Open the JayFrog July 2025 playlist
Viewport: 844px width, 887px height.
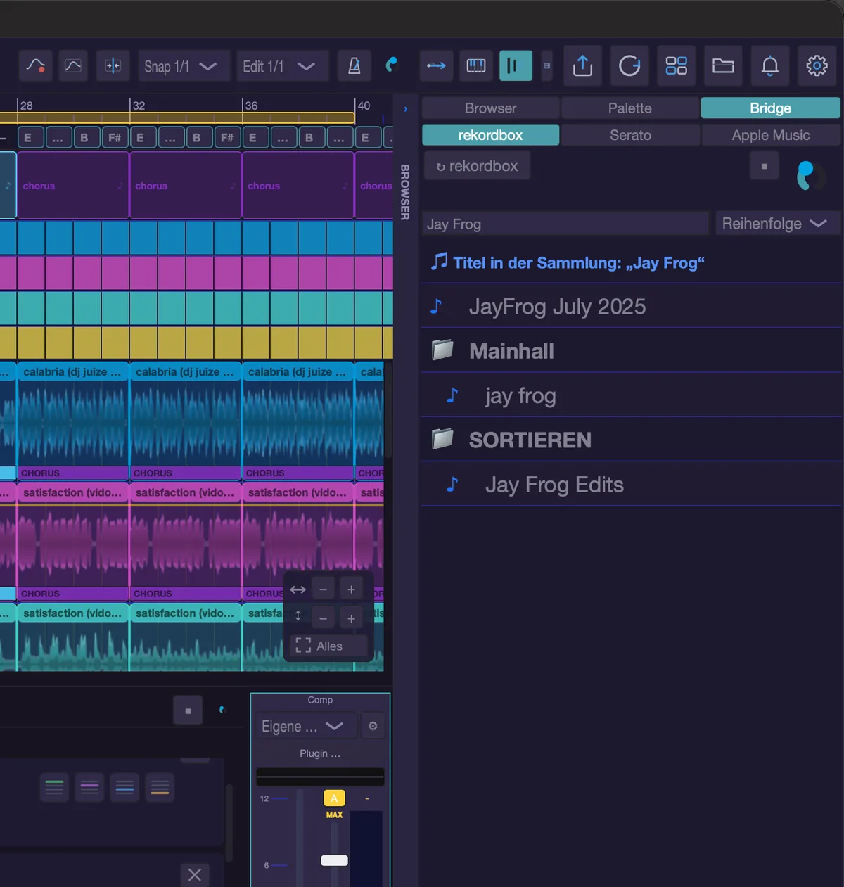tap(631, 307)
